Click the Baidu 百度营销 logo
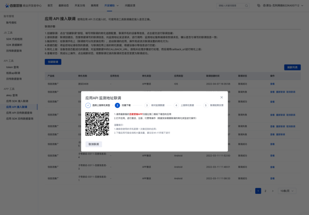 (14, 5)
